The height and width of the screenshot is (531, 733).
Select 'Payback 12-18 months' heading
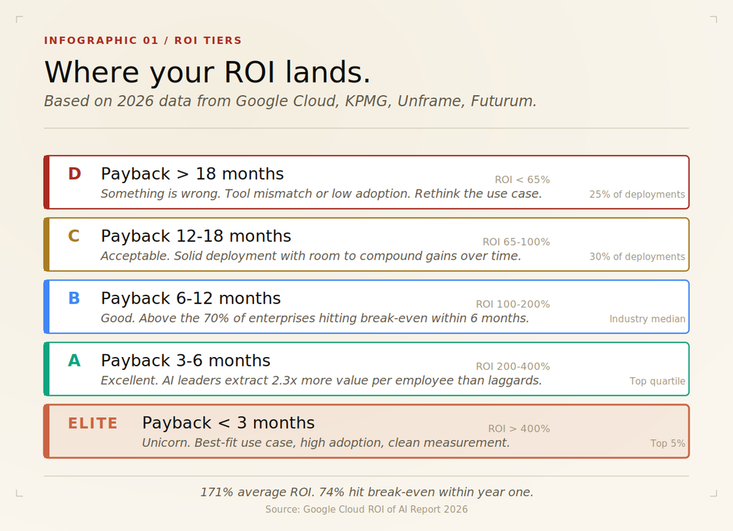(x=196, y=236)
